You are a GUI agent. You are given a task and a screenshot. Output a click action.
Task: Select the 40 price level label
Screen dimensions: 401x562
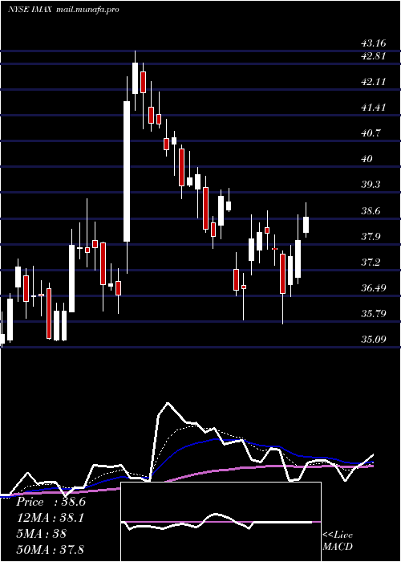click(x=367, y=158)
